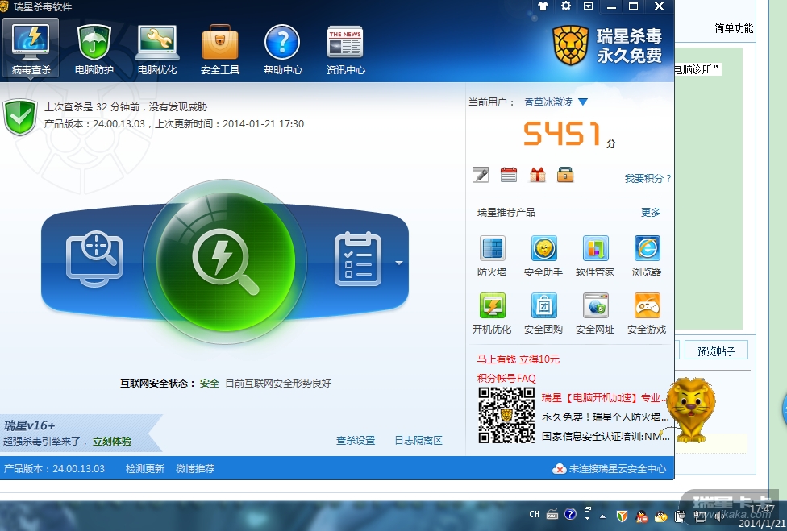Open the 帮助中心 help center tab
Viewport: 787px width, 531px height.
tap(282, 48)
